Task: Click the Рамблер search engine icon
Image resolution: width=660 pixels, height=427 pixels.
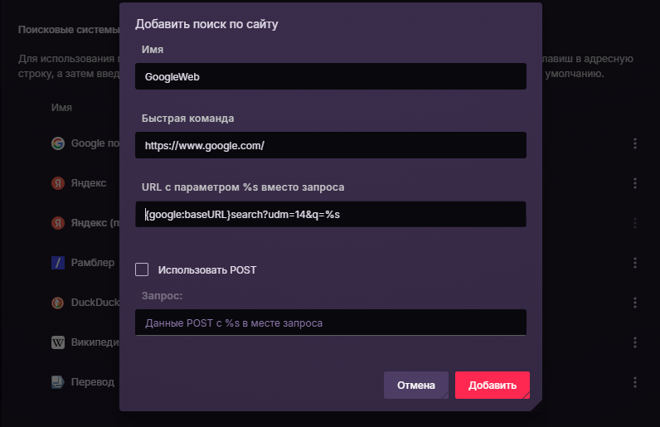Action: pos(58,263)
